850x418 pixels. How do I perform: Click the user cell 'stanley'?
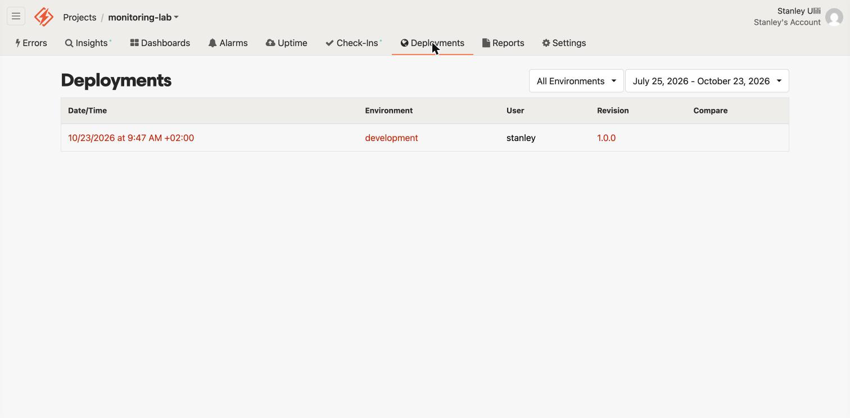pyautogui.click(x=521, y=138)
